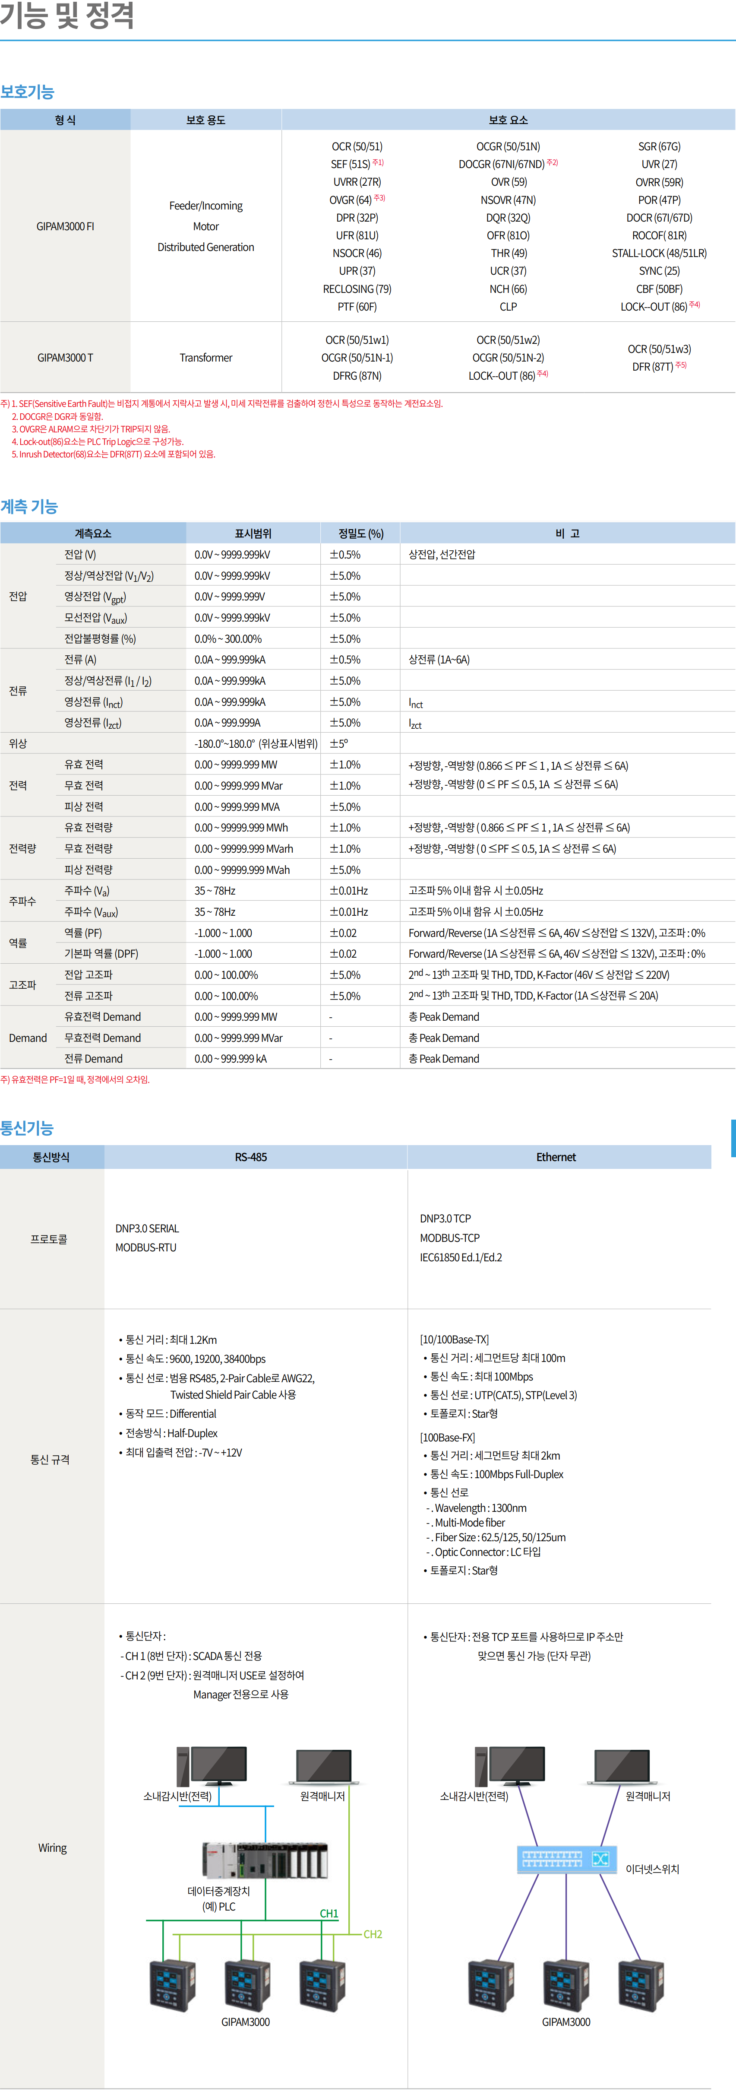The width and height of the screenshot is (736, 2098).
Task: Click the 상전압, 선간전압 remark
Action: (x=441, y=555)
